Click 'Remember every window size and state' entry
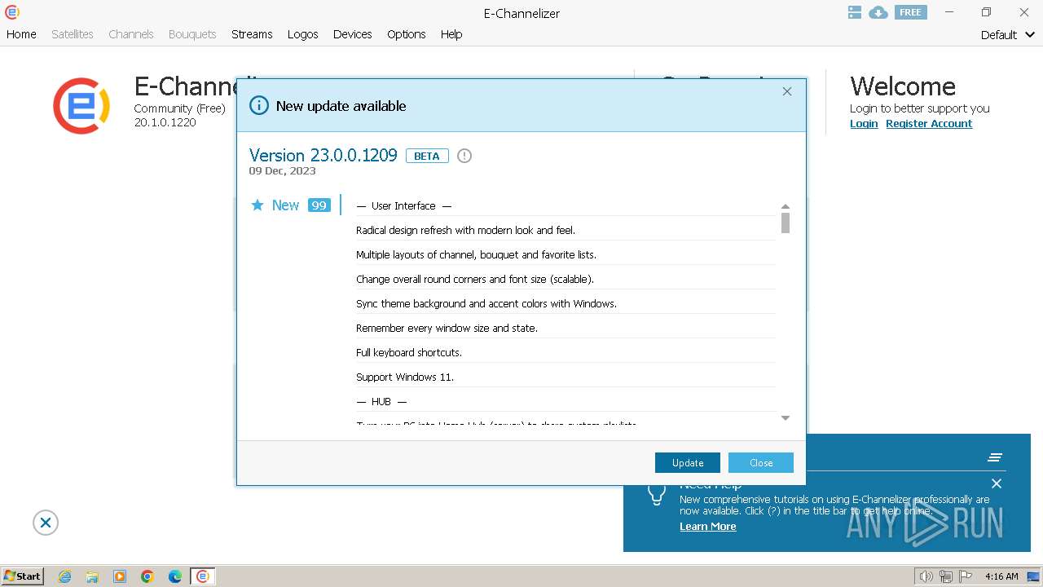 pos(447,328)
